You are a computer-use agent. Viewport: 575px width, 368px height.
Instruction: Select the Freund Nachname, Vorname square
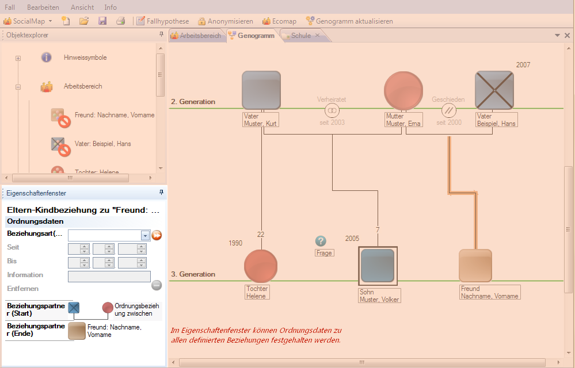pos(475,266)
